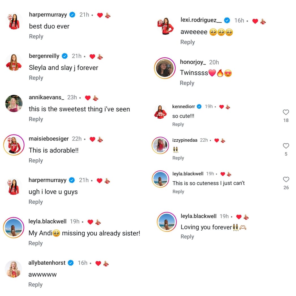Reply to "Sleyla and slay j forever"

coord(36,78)
